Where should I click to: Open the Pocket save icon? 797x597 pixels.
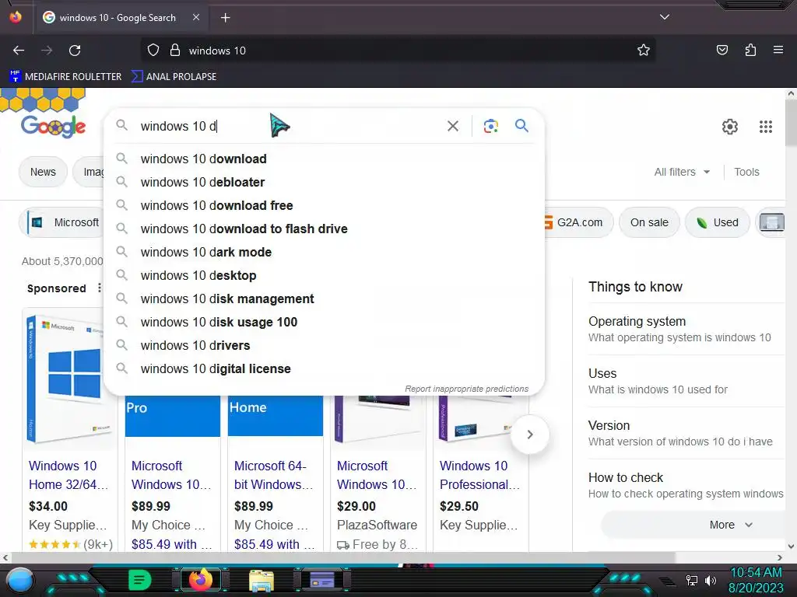722,51
